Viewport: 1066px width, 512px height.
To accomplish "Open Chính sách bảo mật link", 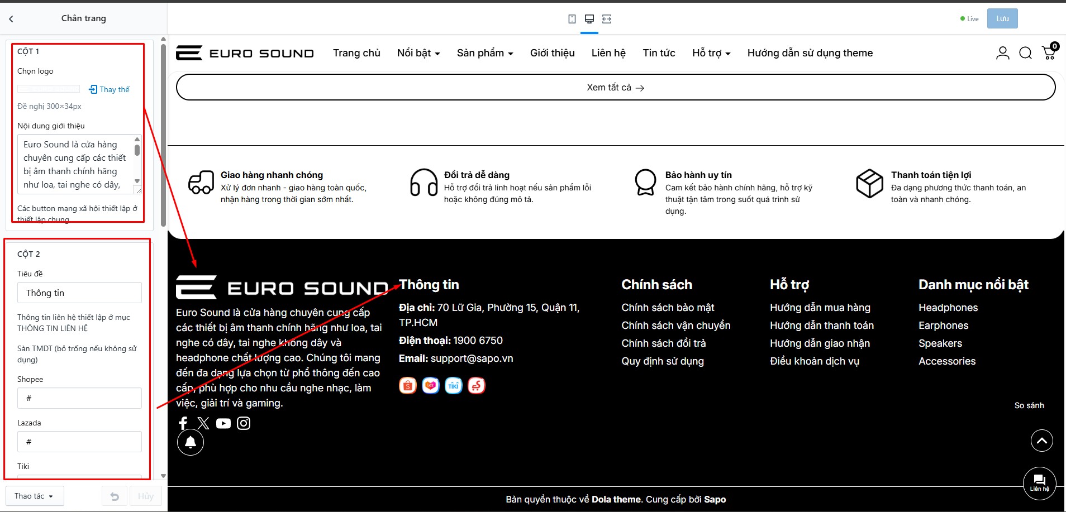I will pos(668,308).
